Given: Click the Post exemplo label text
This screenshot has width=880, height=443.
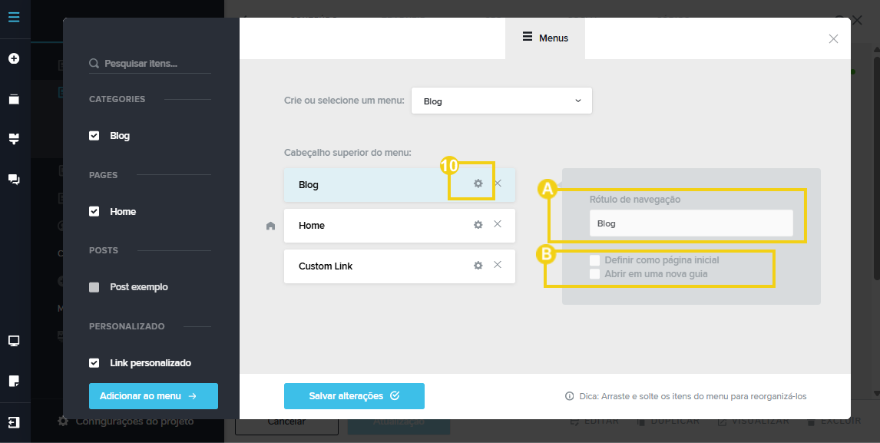Looking at the screenshot, I should [139, 287].
